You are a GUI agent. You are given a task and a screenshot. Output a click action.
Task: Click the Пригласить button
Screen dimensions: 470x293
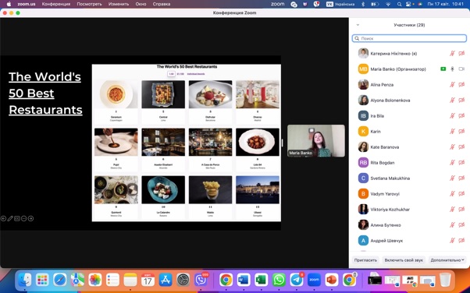click(x=365, y=260)
